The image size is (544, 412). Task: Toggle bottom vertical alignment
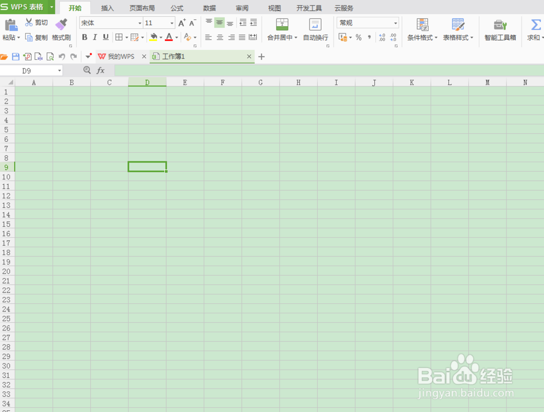coord(230,23)
